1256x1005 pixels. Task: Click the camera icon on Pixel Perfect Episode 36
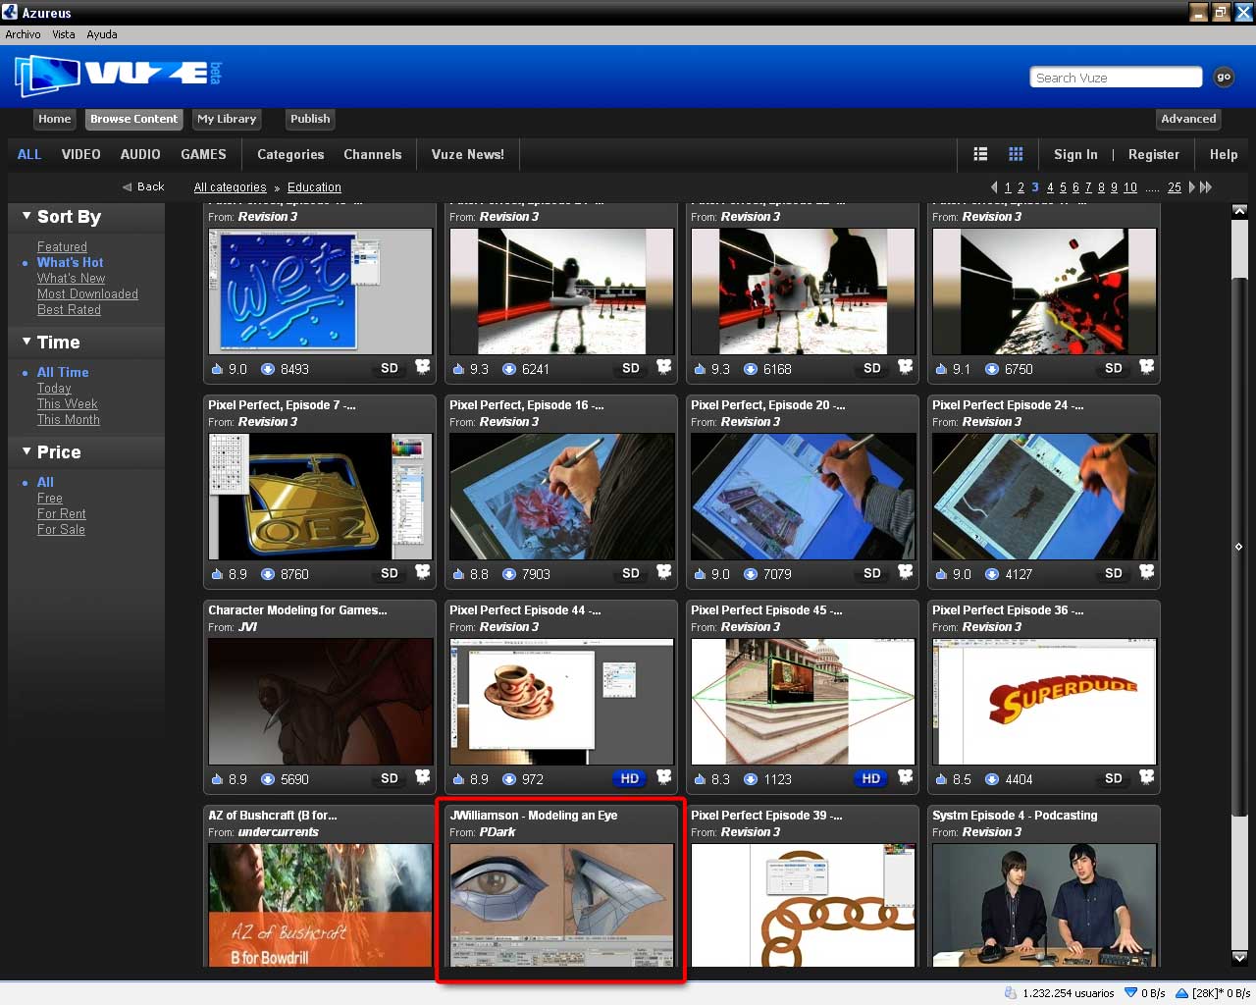coord(1147,776)
